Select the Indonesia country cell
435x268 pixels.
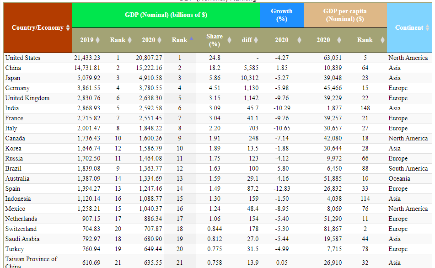(38, 198)
